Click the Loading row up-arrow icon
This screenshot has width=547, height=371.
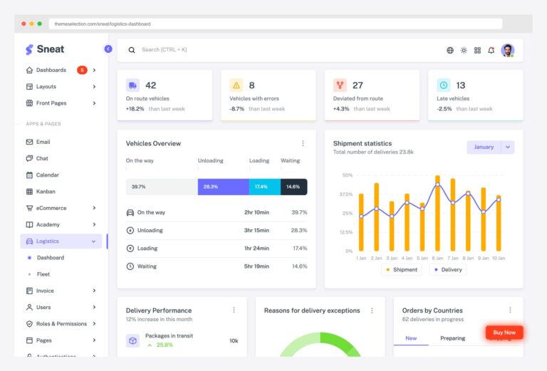point(130,249)
